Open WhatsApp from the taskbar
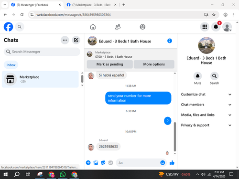 click(x=63, y=174)
